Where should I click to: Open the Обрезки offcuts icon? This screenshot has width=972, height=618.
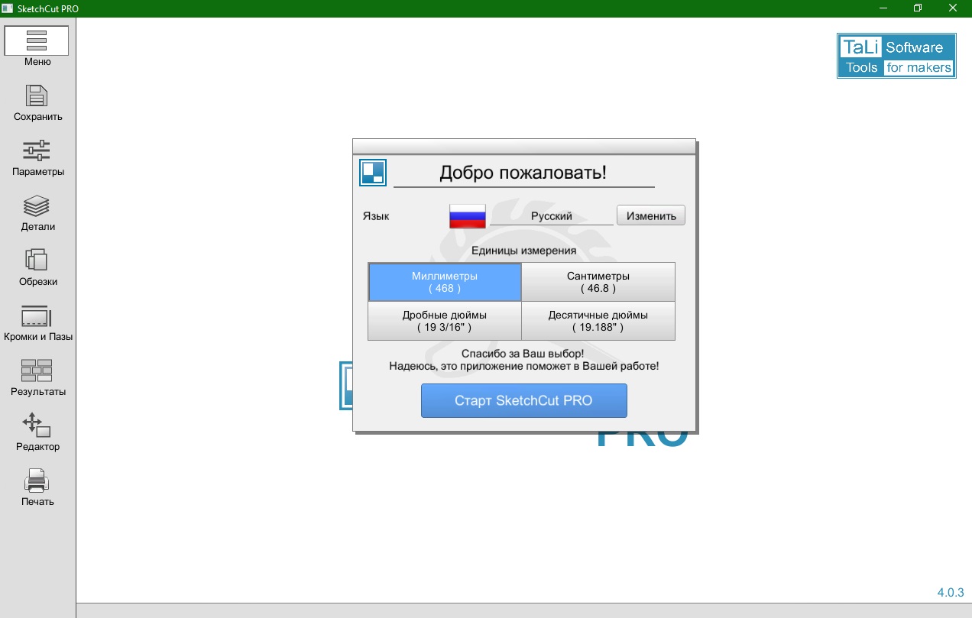37,260
